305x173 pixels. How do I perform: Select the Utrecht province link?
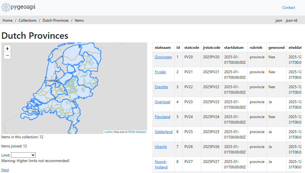(x=161, y=147)
